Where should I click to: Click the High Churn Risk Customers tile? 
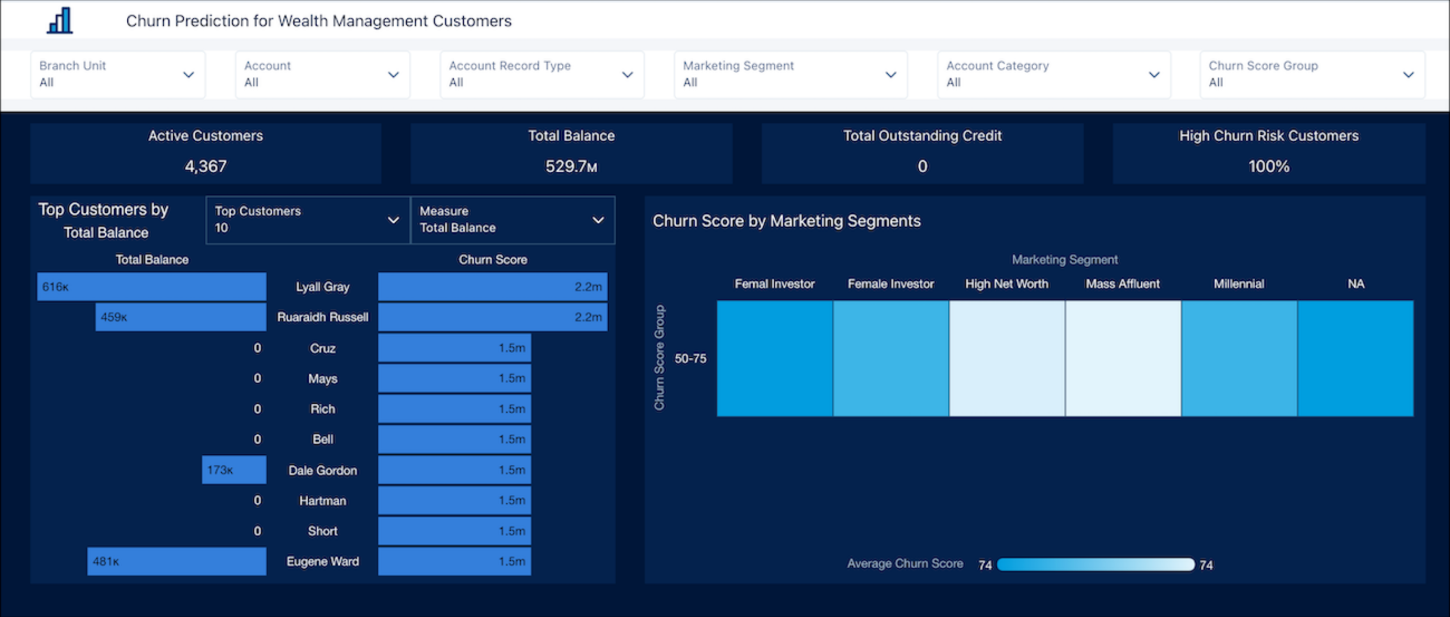(1268, 153)
